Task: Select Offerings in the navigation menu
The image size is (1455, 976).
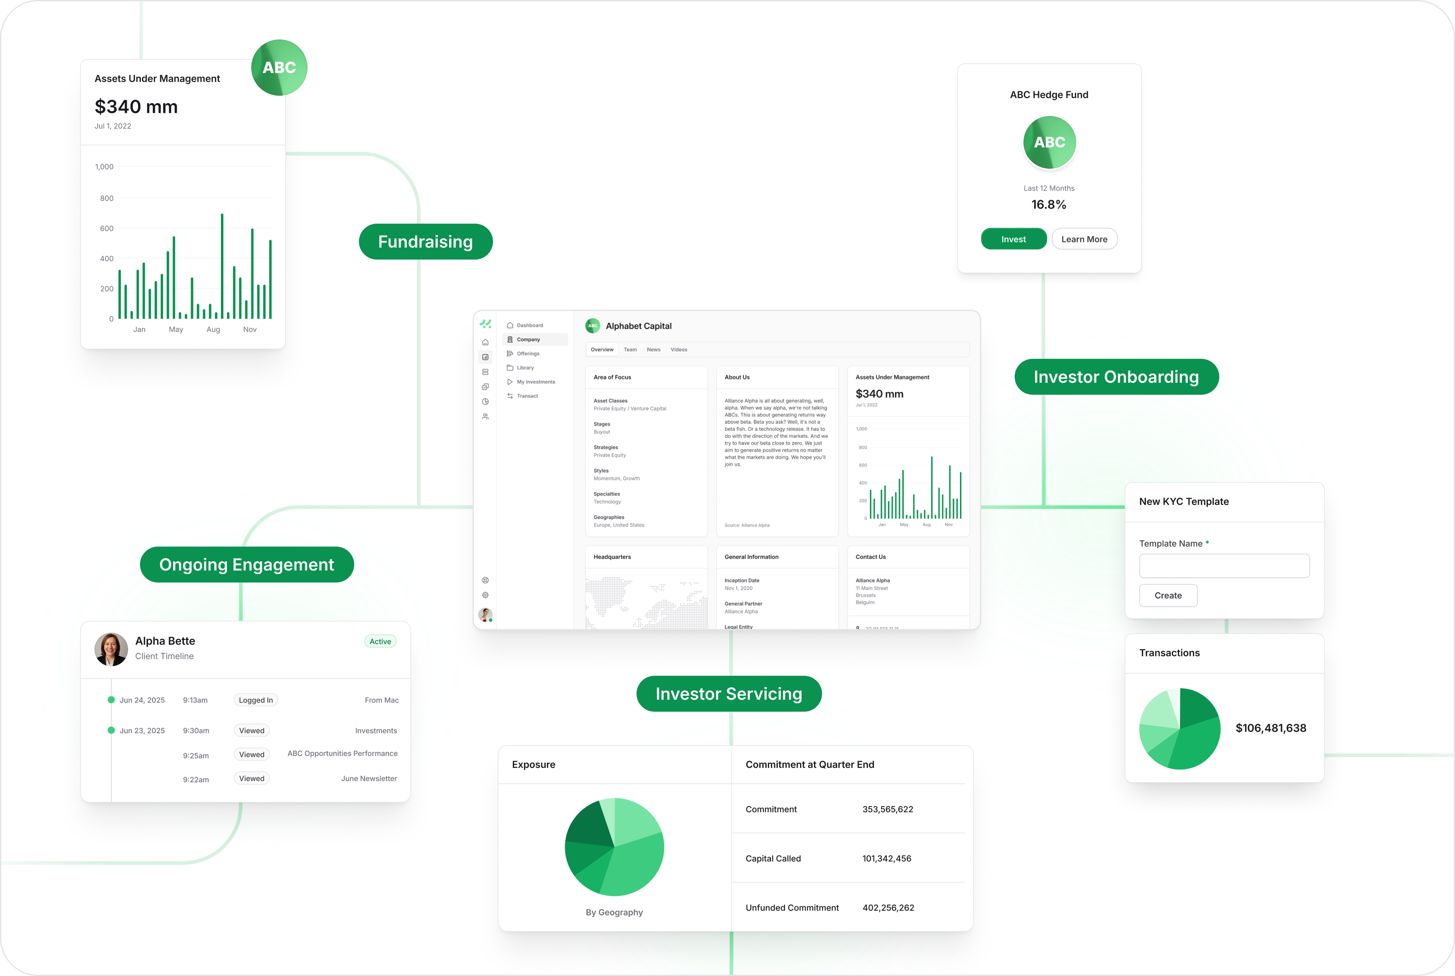Action: click(x=527, y=354)
